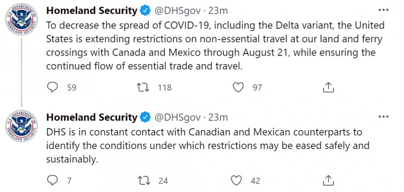The width and height of the screenshot is (404, 192).
Task: Click Homeland Security name on first tweet
Action: coord(92,10)
